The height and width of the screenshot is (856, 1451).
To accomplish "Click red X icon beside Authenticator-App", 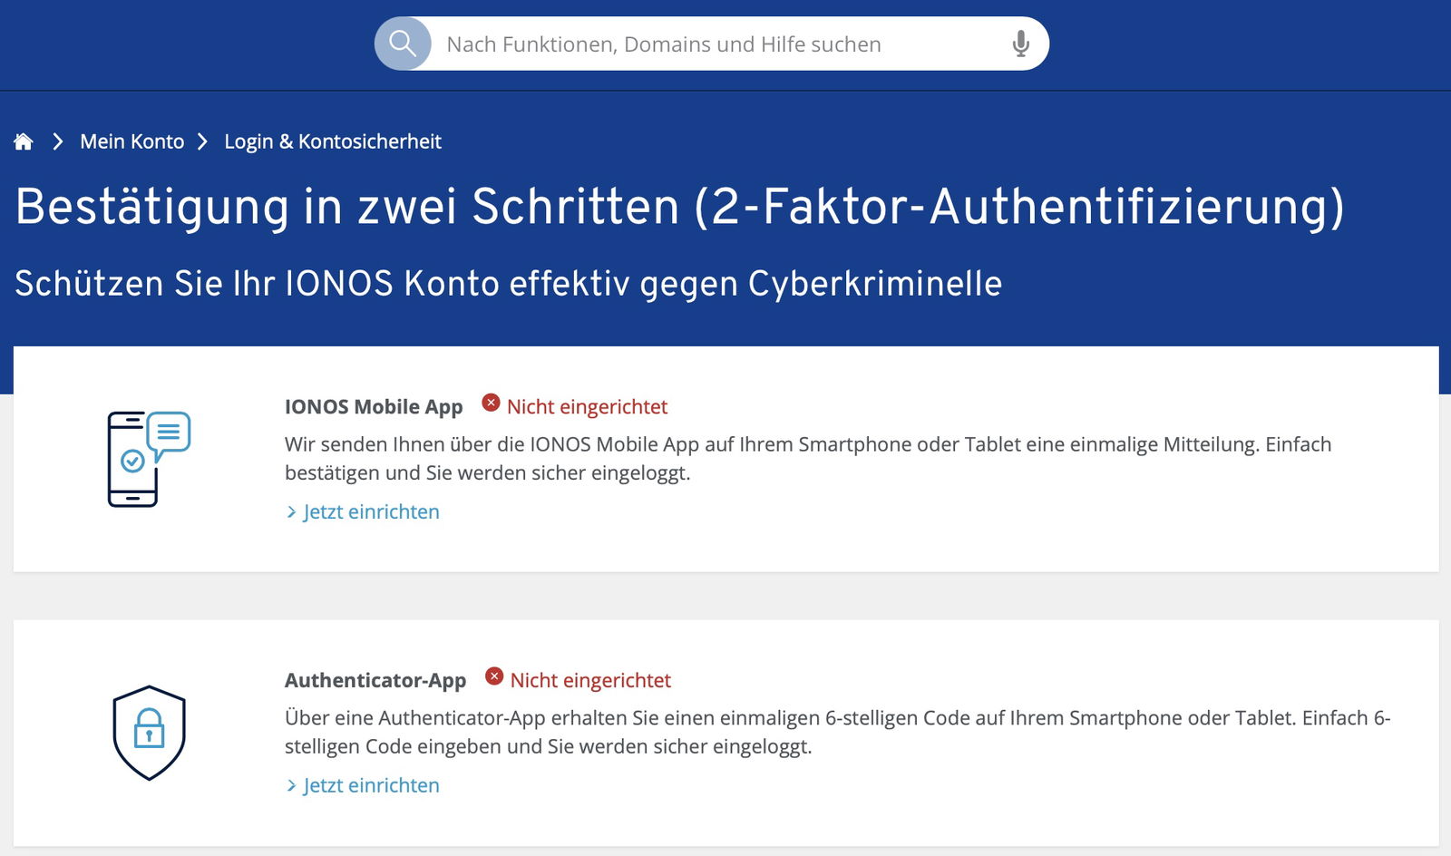I will 494,676.
